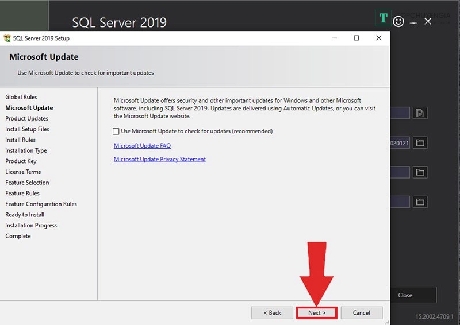Go to the previous step with Back
460x325 pixels.
272,313
